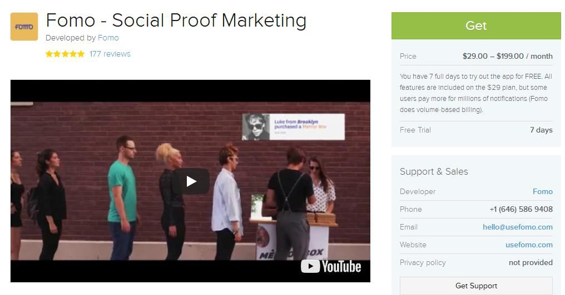565x295 pixels.
Task: Click the five-star rating icons
Action: click(x=65, y=54)
